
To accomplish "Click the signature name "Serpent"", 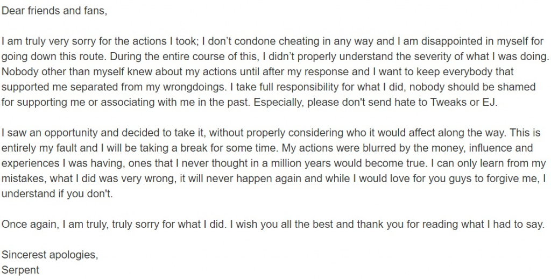I will (x=20, y=270).
